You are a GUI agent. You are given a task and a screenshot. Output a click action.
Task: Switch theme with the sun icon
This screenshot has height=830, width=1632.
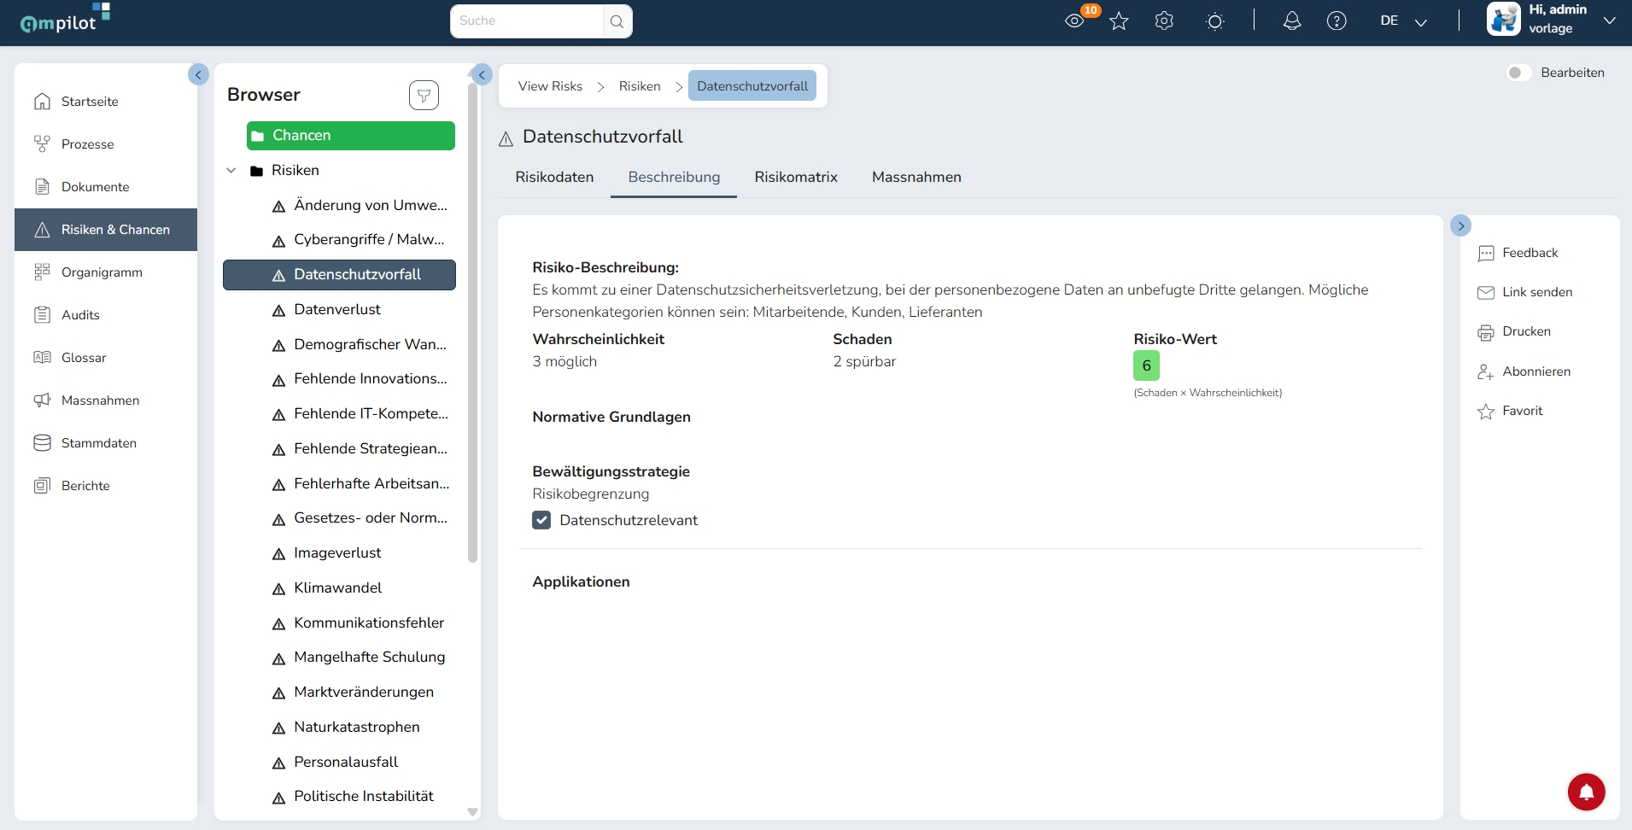(x=1214, y=21)
